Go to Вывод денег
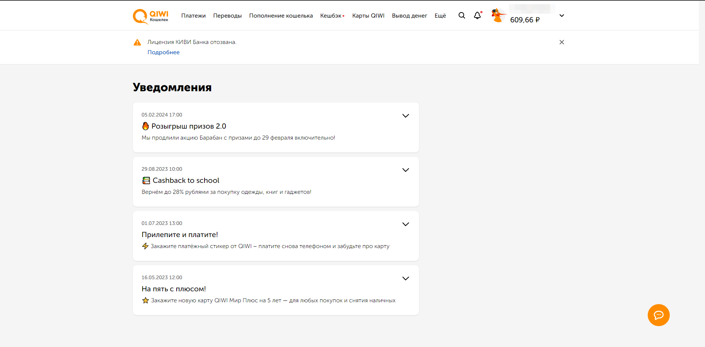705x347 pixels. click(409, 16)
